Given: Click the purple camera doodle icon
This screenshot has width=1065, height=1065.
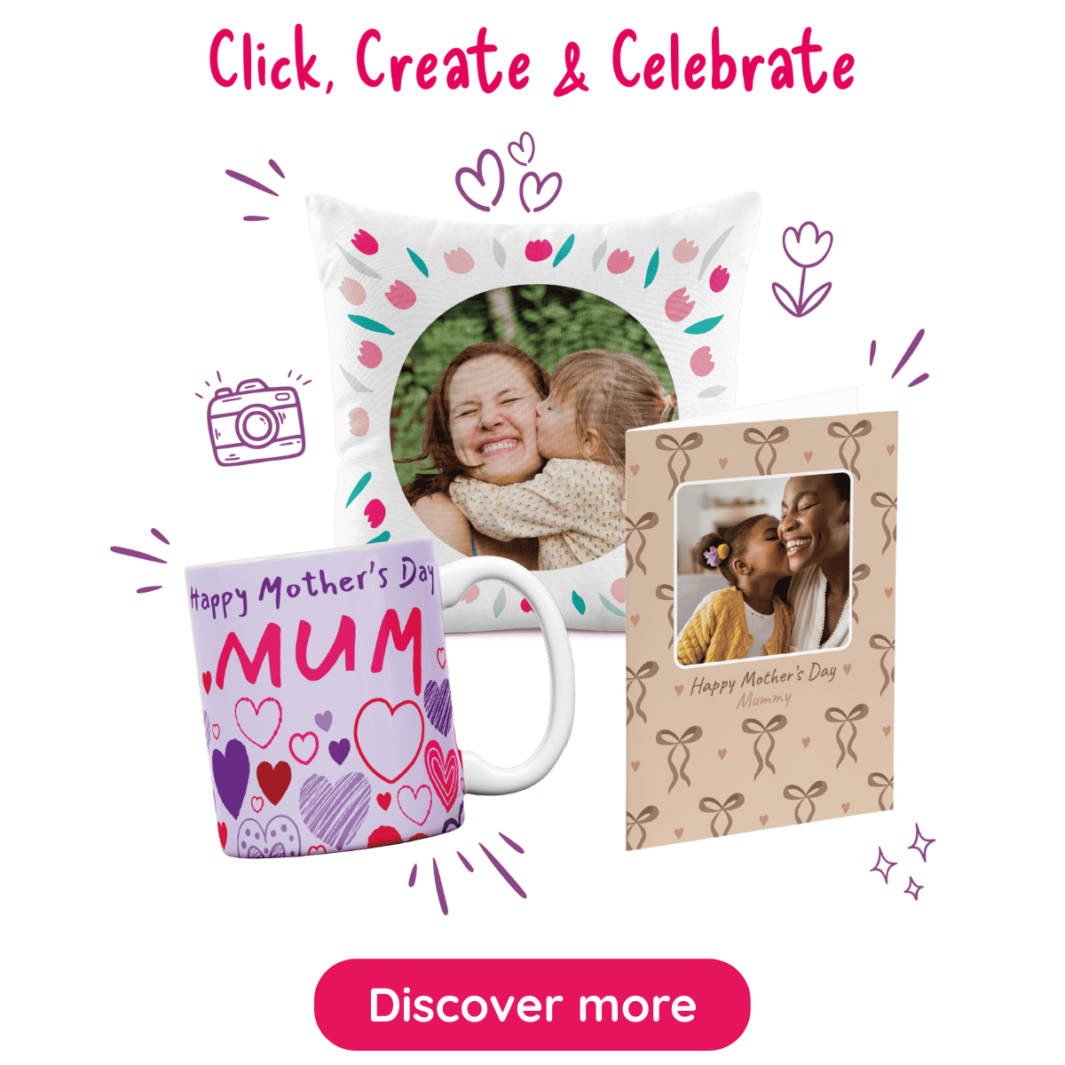Looking at the screenshot, I should tap(255, 420).
